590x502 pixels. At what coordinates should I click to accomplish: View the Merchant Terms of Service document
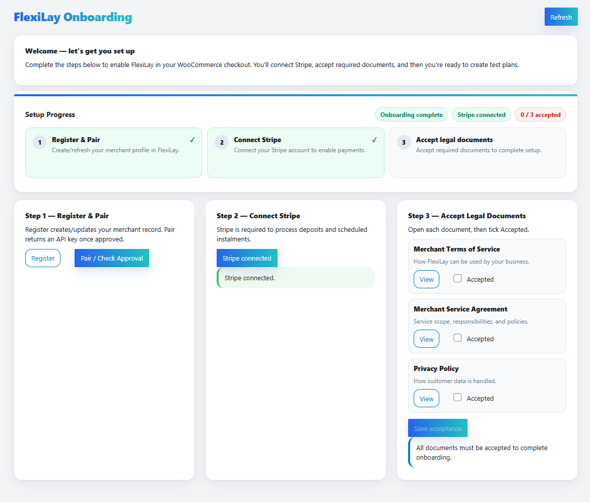[426, 279]
